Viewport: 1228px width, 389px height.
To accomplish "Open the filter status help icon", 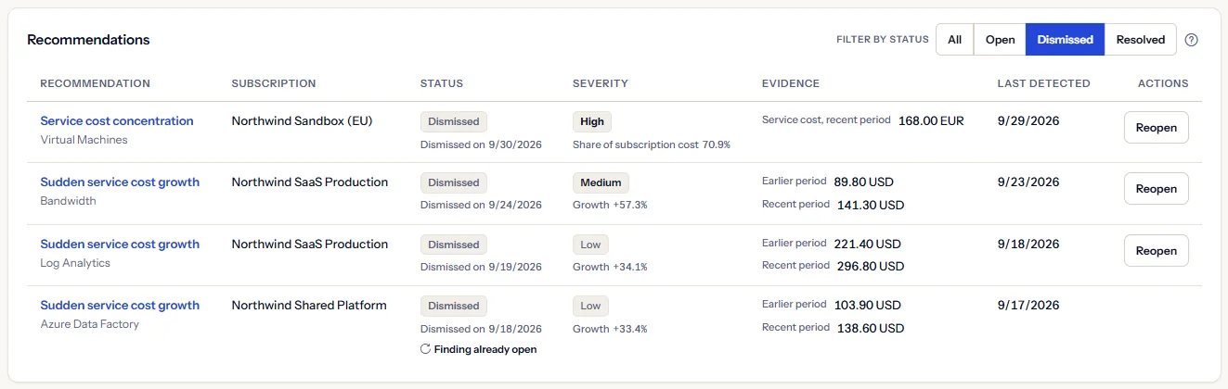I will click(1192, 40).
